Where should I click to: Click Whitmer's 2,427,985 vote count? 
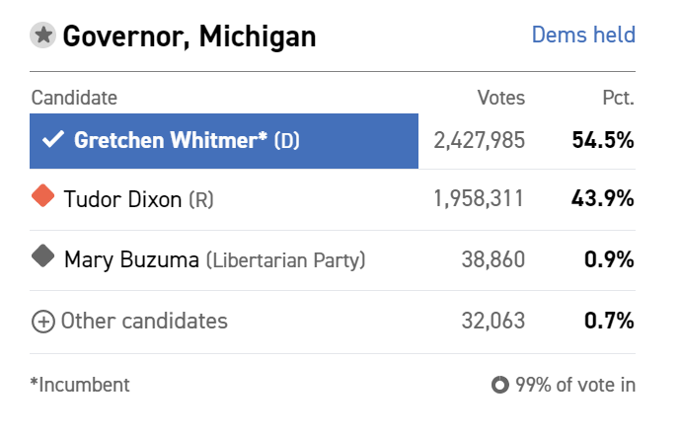click(x=480, y=141)
